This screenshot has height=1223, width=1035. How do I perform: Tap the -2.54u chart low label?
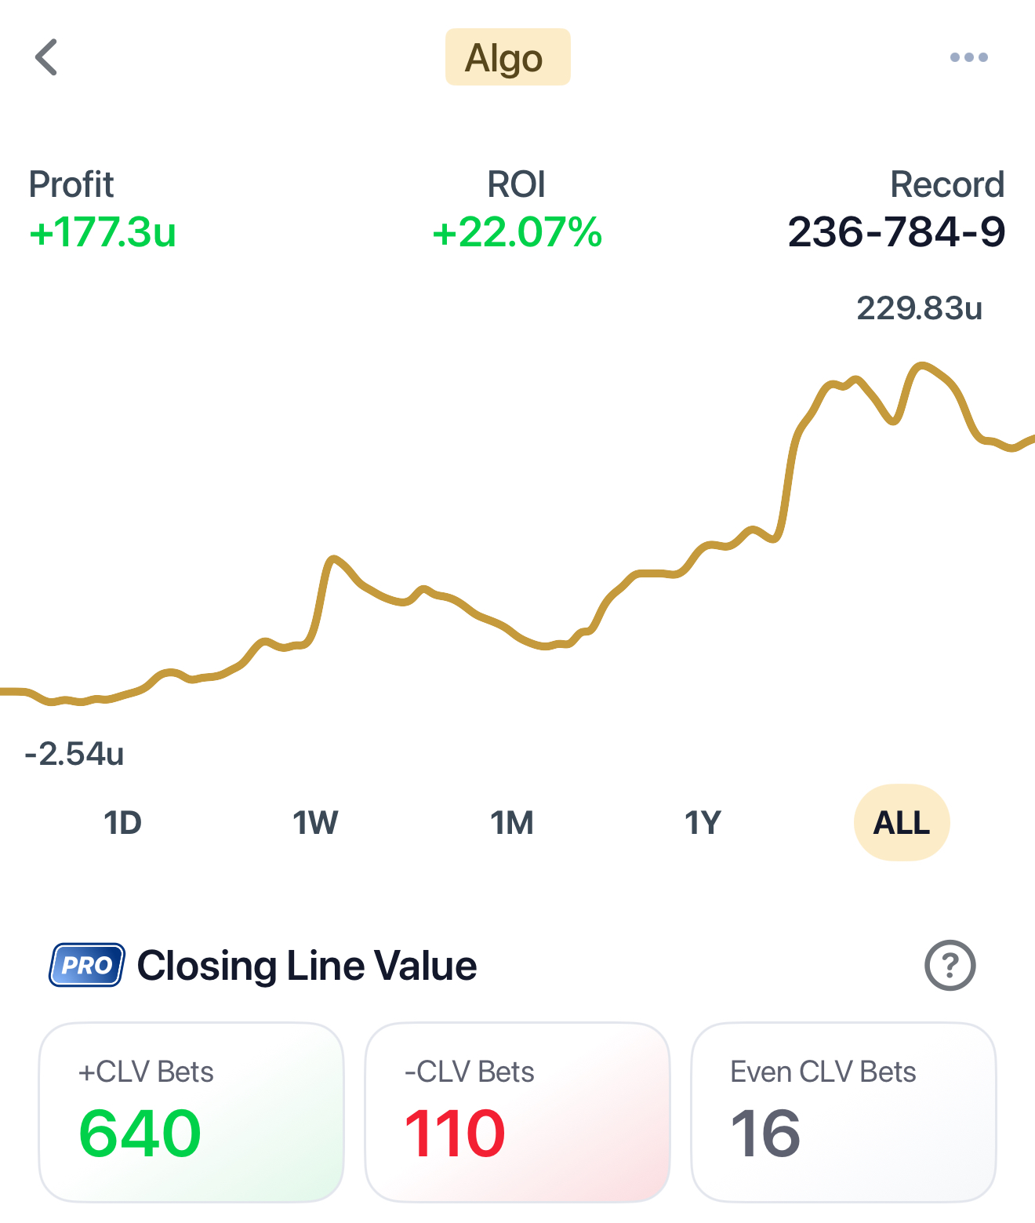(x=74, y=754)
